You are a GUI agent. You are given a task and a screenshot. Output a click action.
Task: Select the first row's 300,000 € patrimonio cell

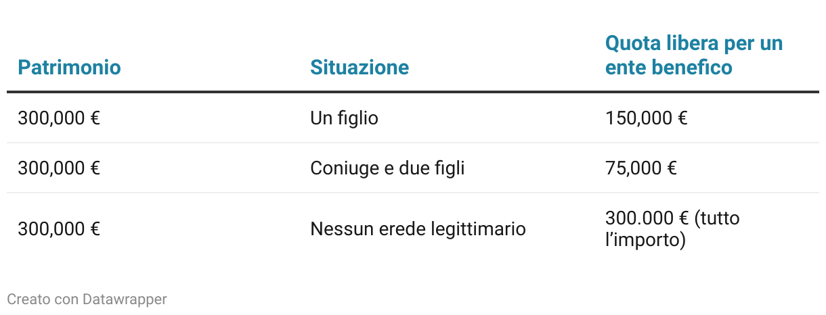[59, 118]
